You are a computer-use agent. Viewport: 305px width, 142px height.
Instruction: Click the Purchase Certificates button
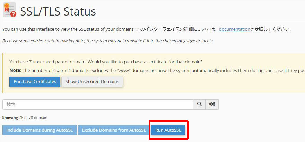pos(35,81)
